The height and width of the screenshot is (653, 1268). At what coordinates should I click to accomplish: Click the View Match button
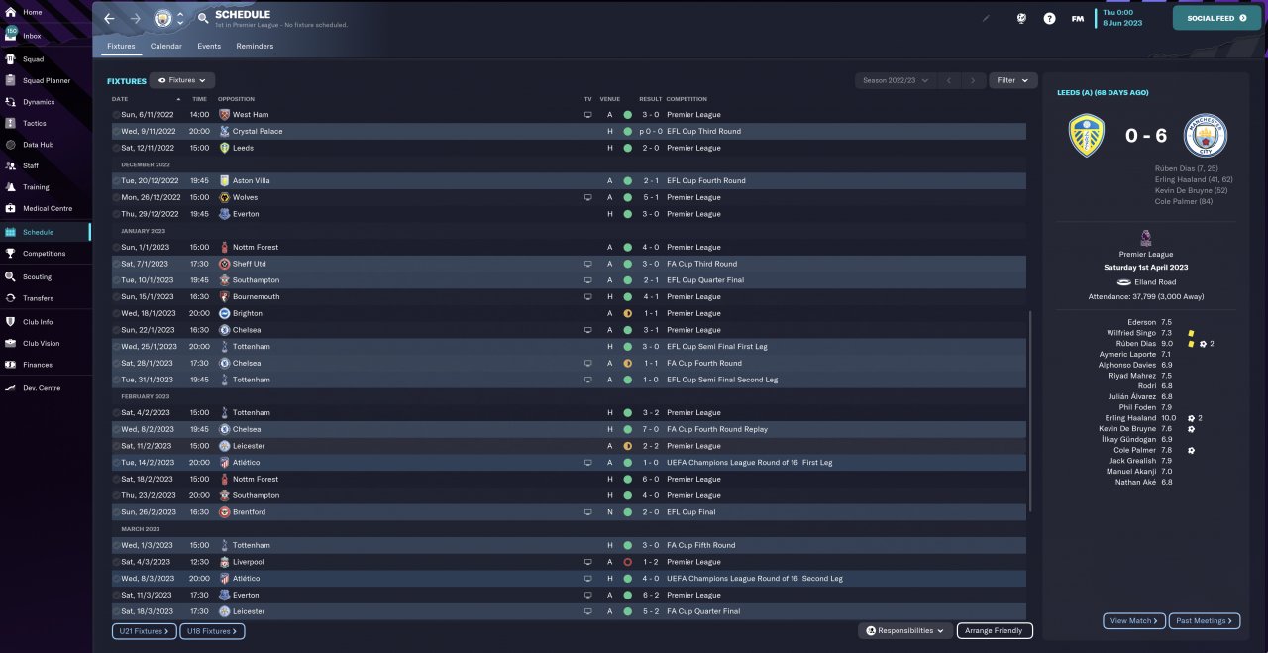[x=1133, y=621]
